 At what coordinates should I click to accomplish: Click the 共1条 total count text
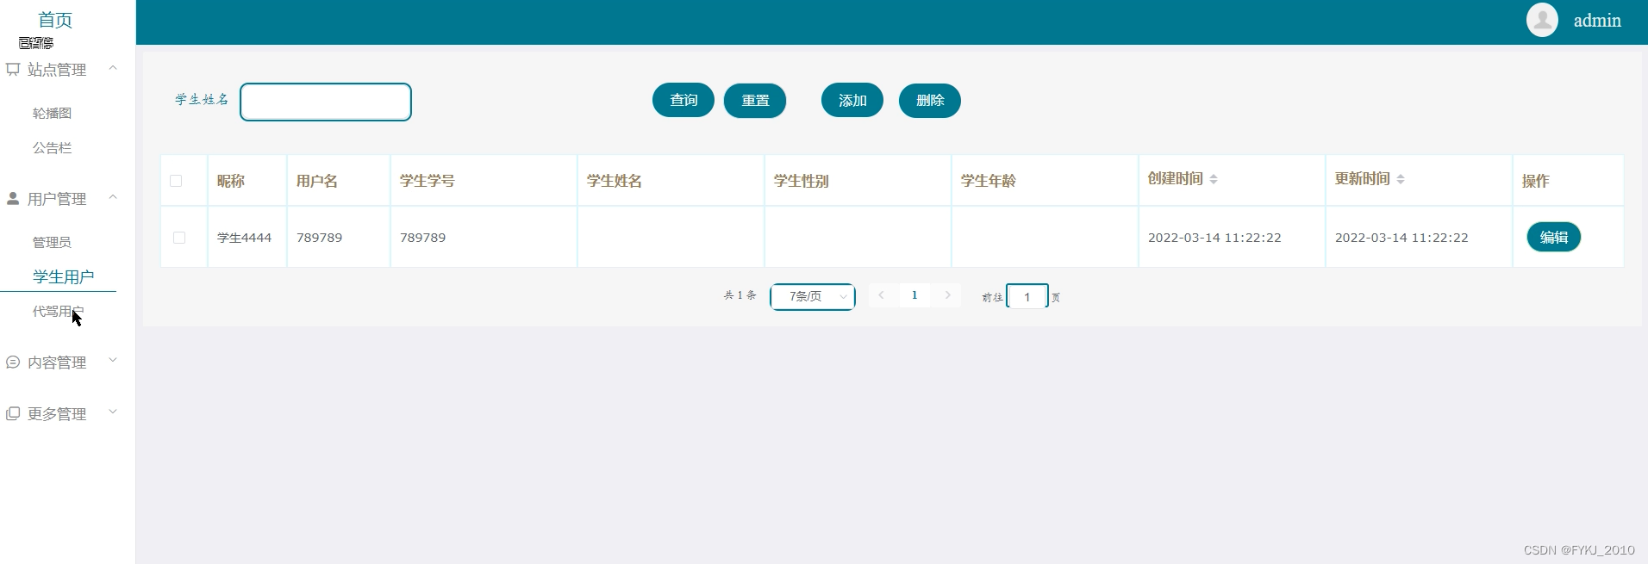tap(740, 295)
